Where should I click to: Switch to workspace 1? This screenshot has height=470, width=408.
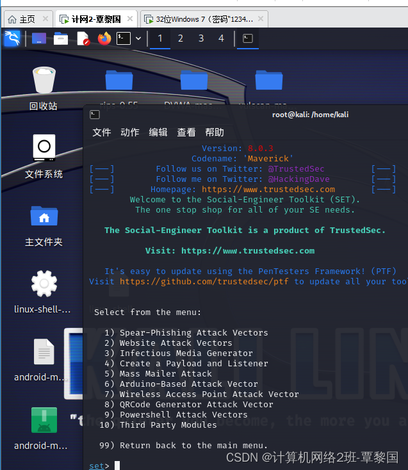tap(160, 38)
